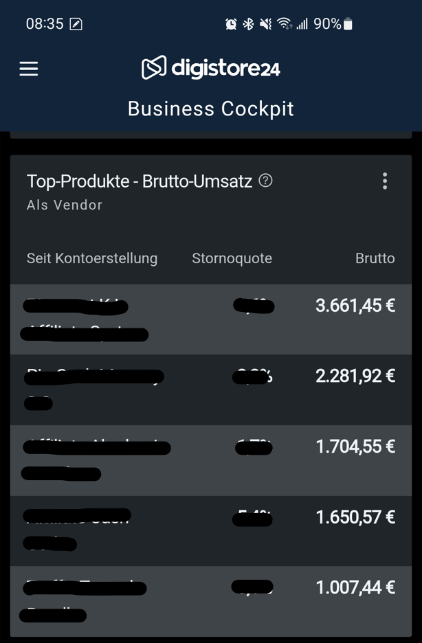The width and height of the screenshot is (422, 643).
Task: Open three-dot options for Top-Produkte card
Action: pos(385,181)
